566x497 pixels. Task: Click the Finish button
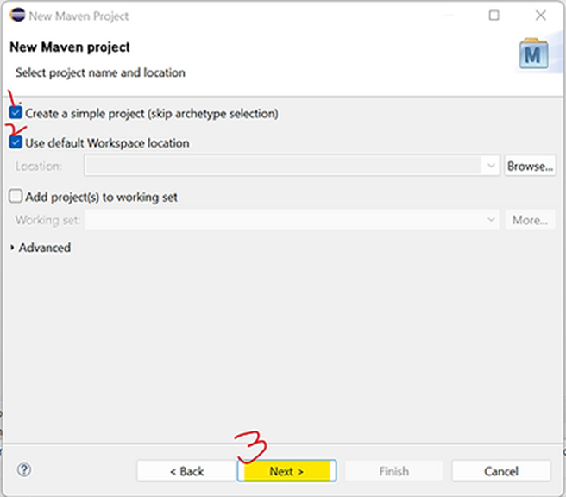tap(393, 470)
